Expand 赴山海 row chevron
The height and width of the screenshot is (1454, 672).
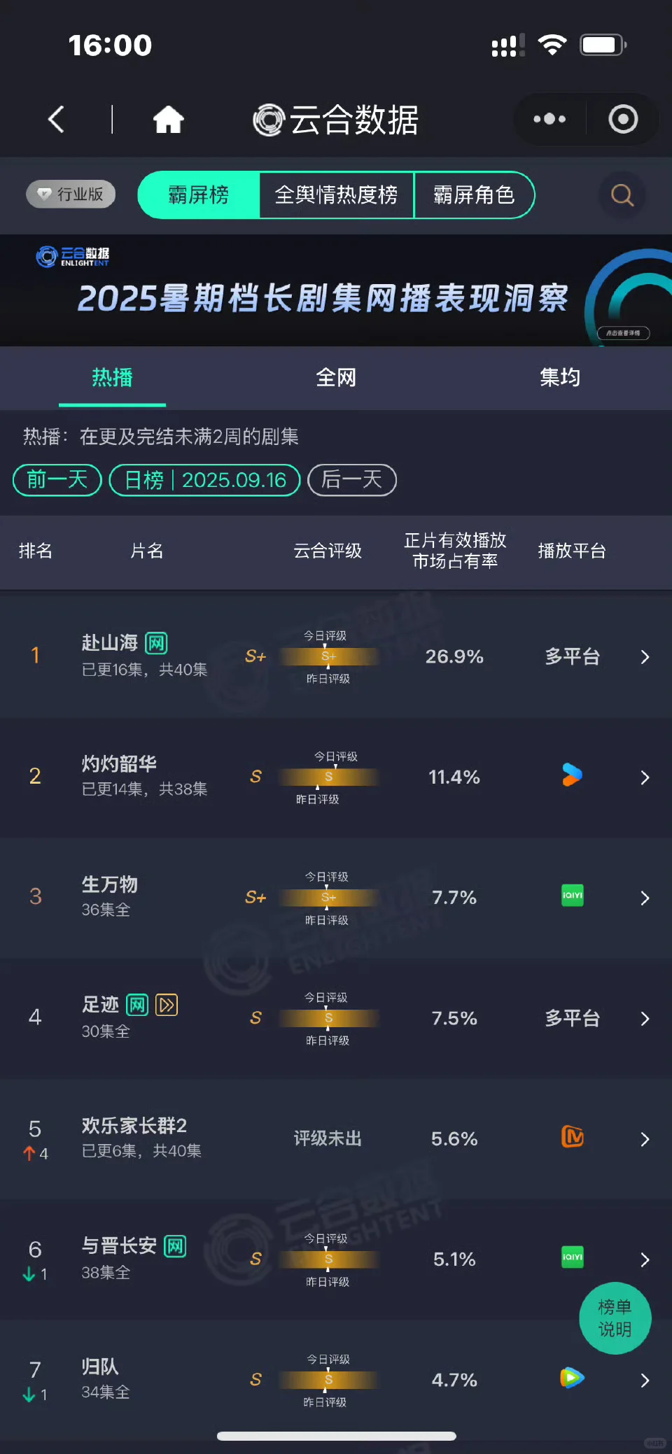[x=645, y=657]
